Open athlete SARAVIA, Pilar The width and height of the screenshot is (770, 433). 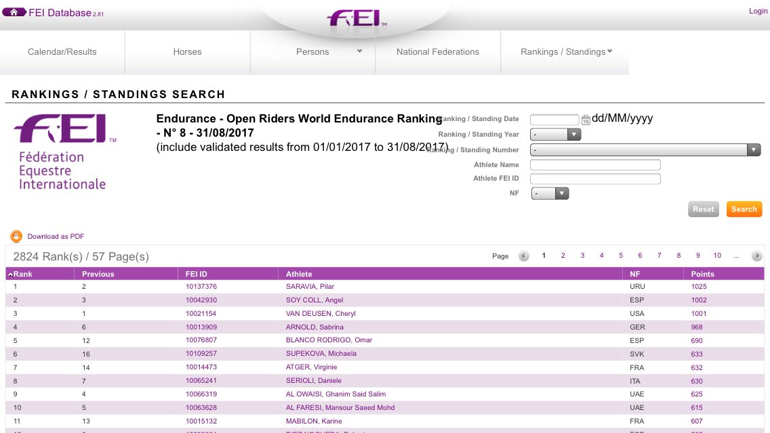point(310,286)
